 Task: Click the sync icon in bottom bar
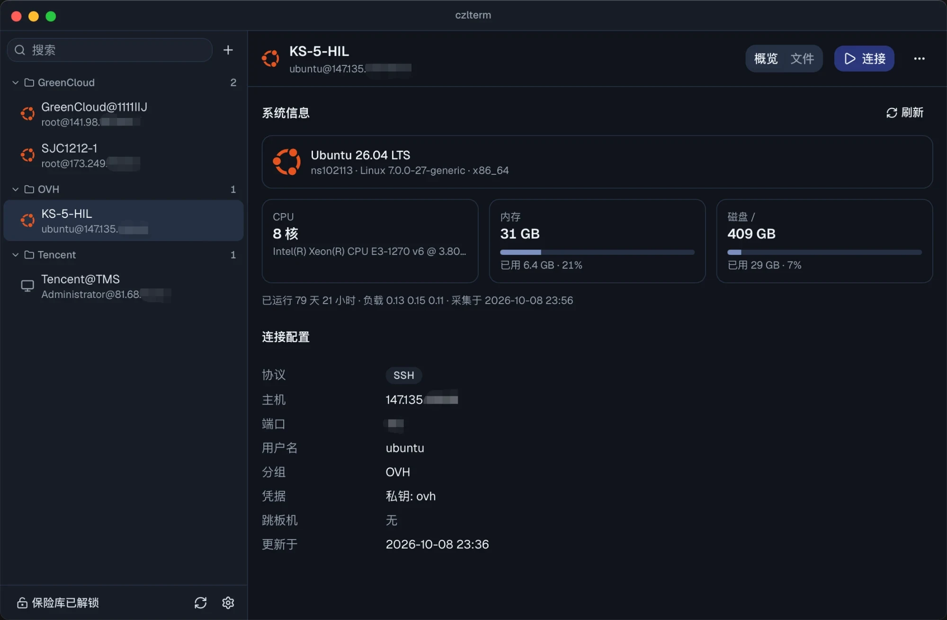click(200, 602)
